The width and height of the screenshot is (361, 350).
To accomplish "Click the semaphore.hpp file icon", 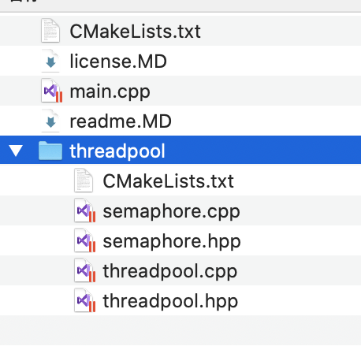I will (84, 240).
